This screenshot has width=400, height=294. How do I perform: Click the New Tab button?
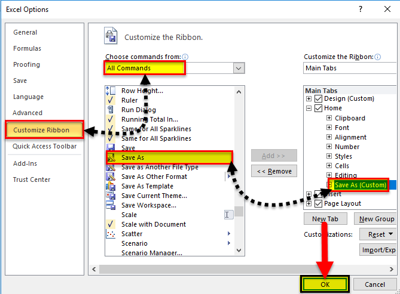click(x=325, y=219)
